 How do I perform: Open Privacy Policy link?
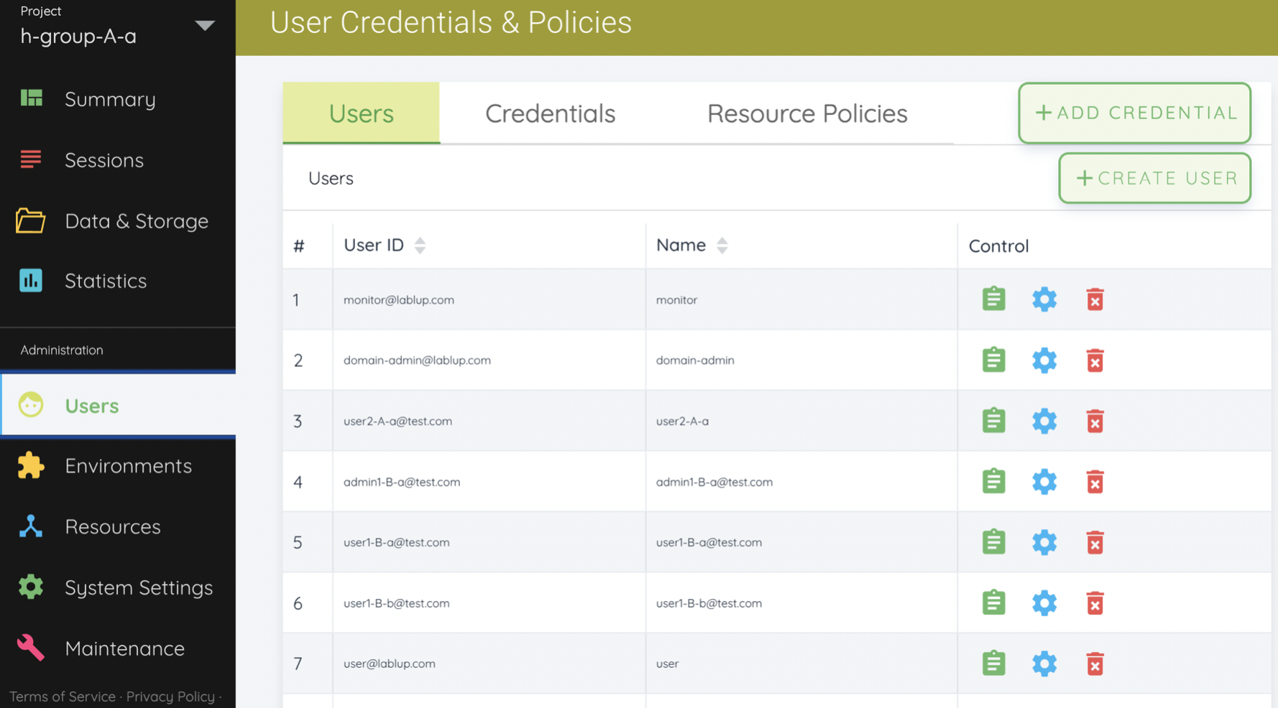click(170, 697)
